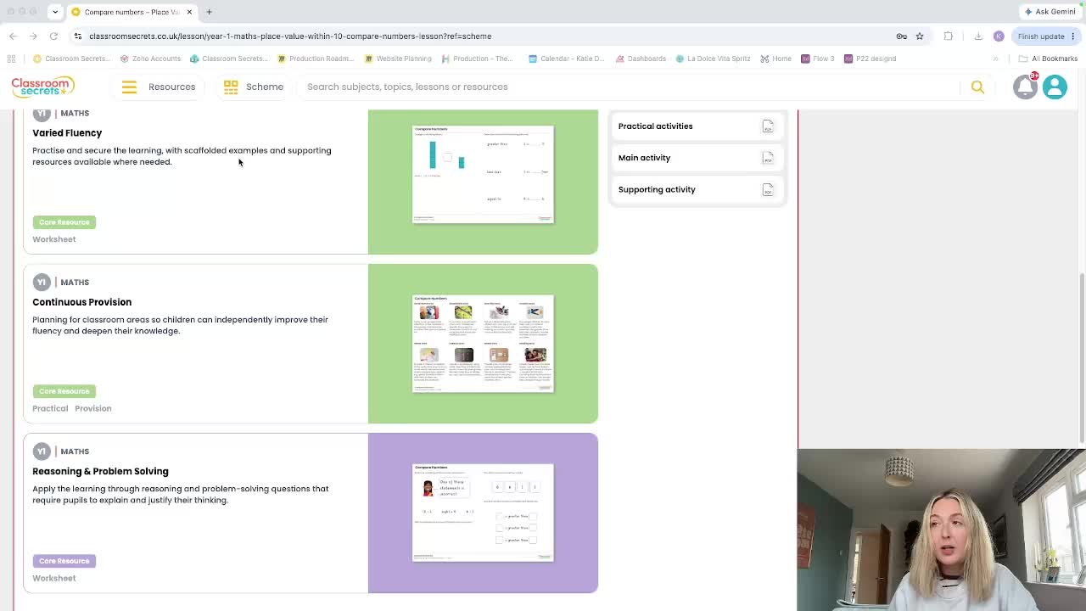Open the Varied Fluency worksheet thumbnail
This screenshot has height=611, width=1086.
point(483,174)
